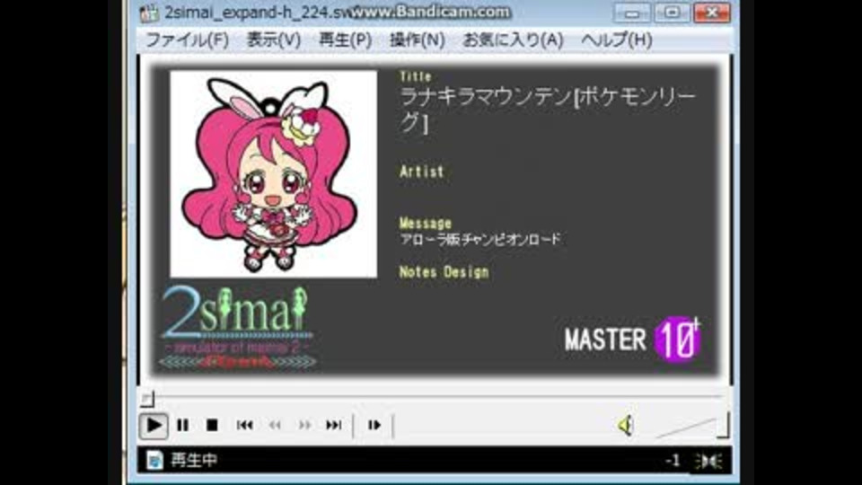The width and height of the screenshot is (862, 485).
Task: Adjust the volume slider
Action: tap(692, 426)
